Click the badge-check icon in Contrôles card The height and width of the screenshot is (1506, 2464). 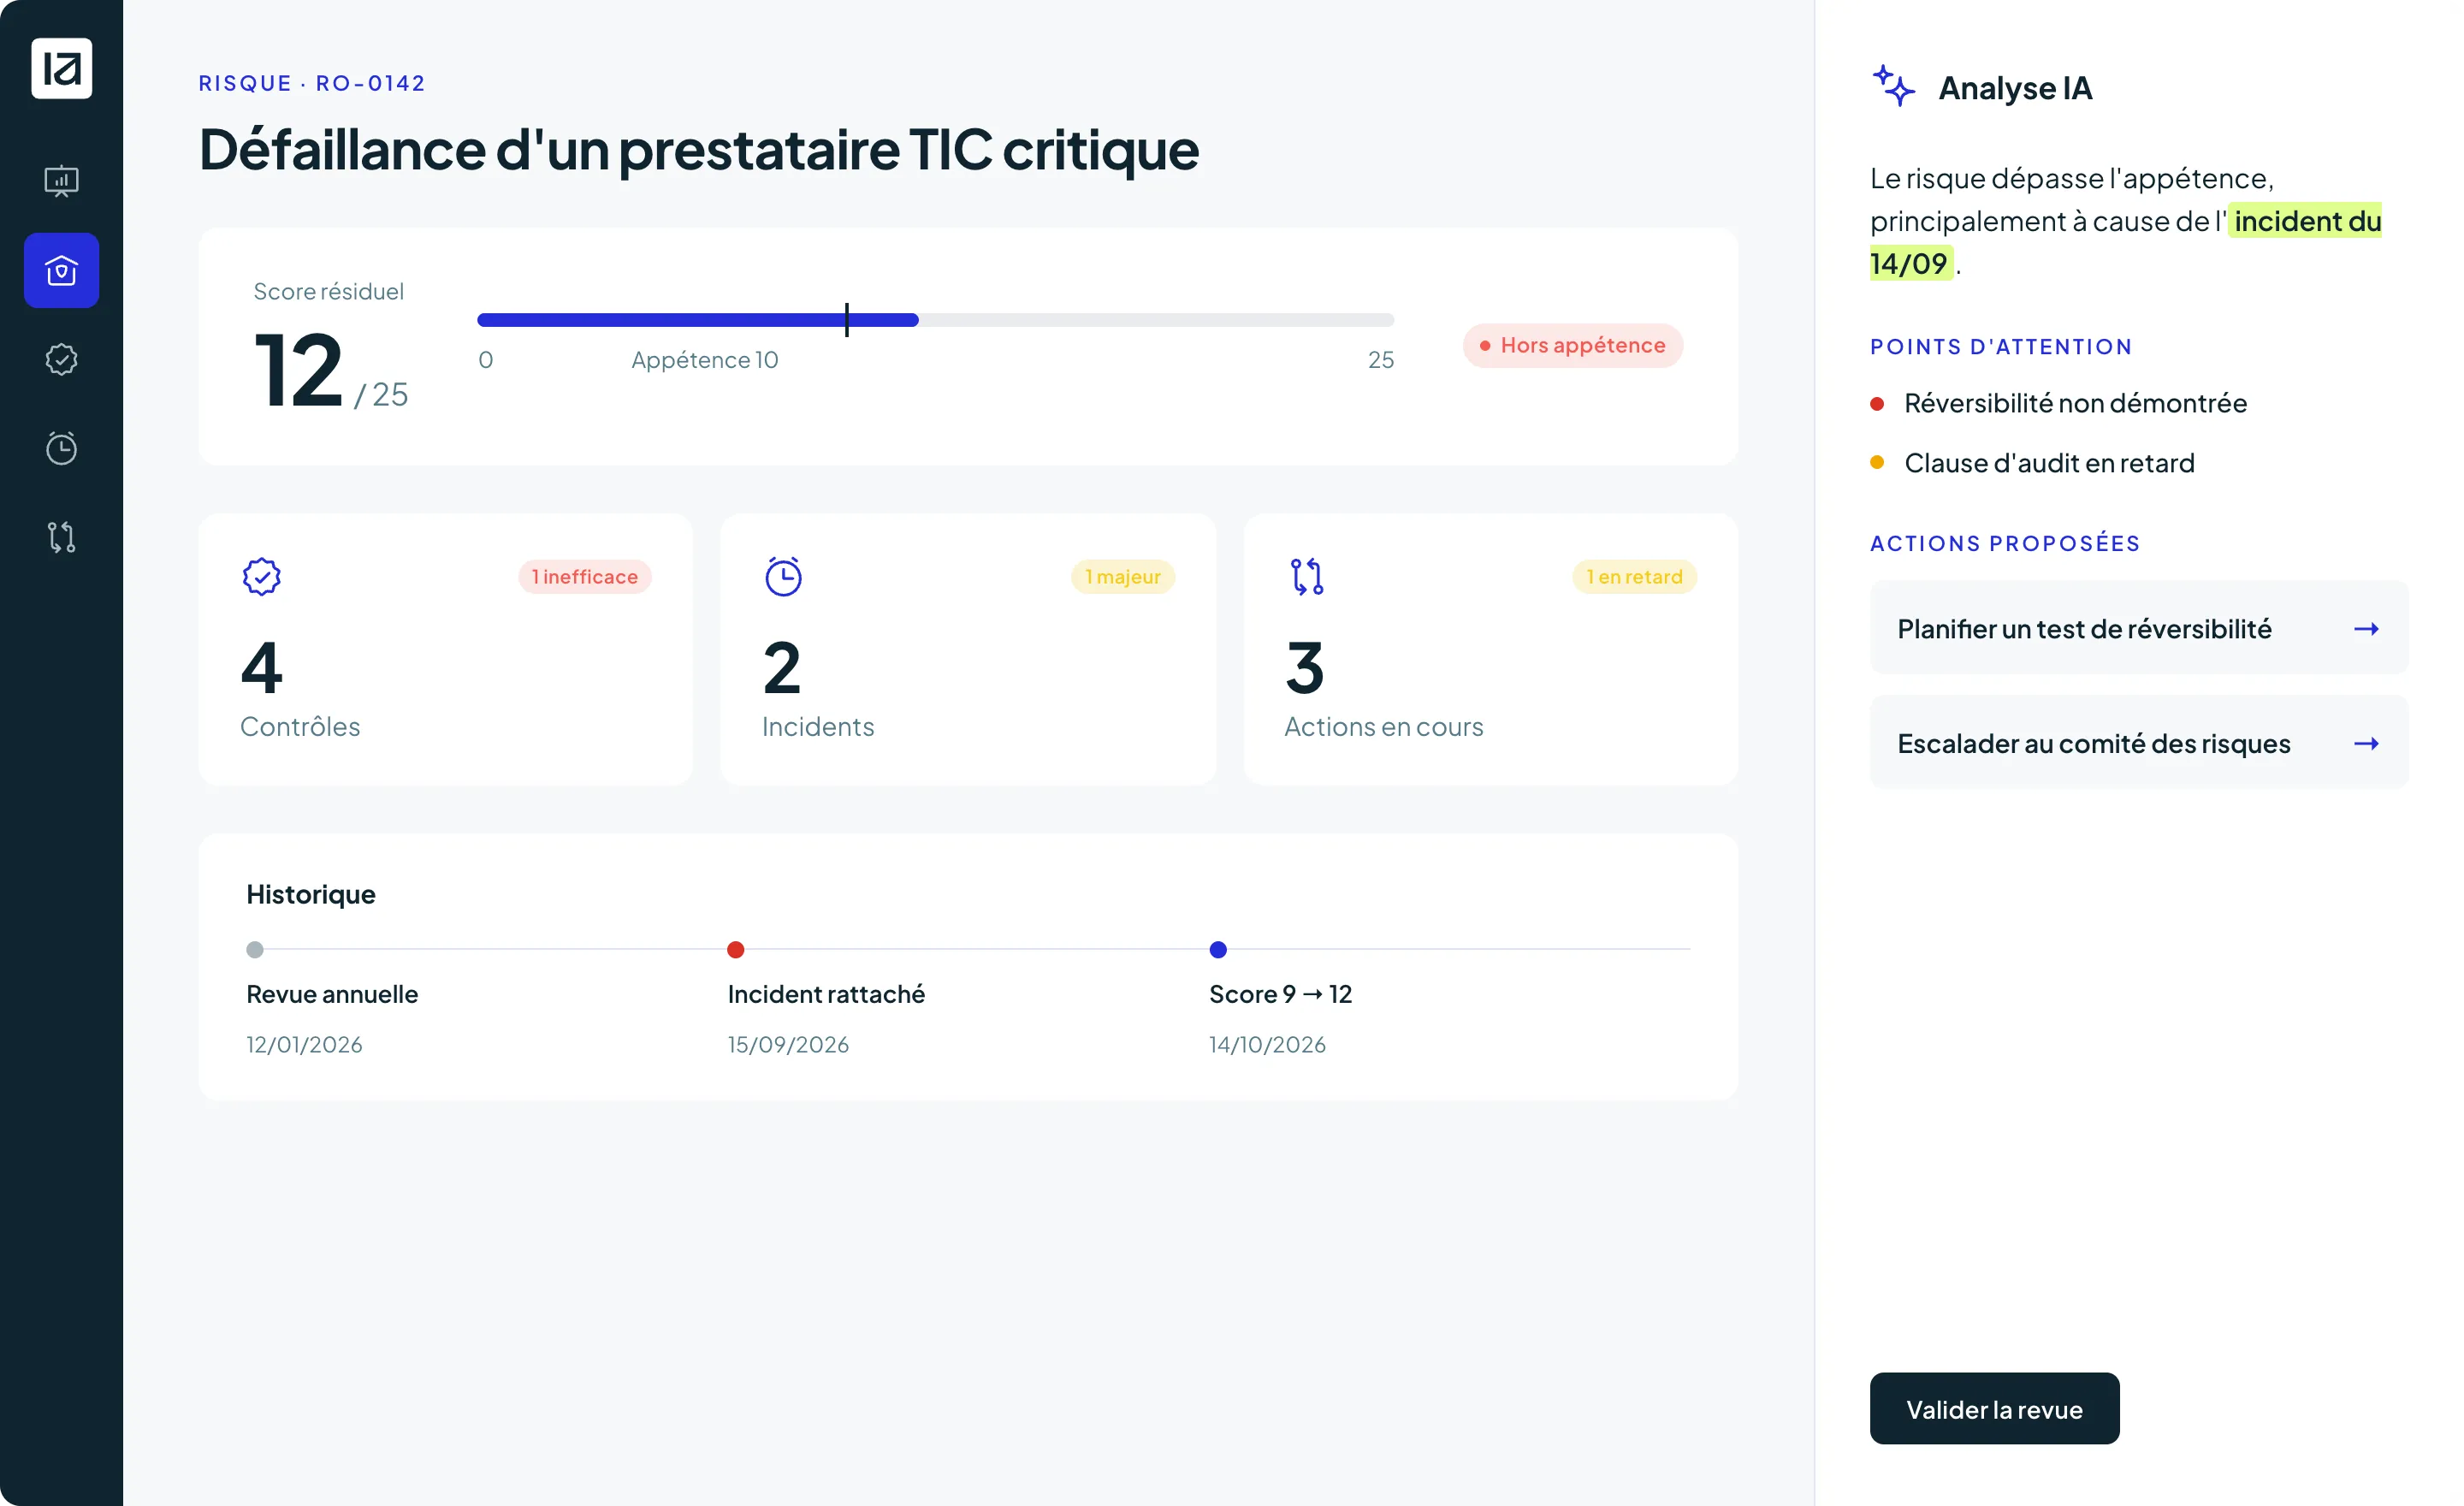262,576
